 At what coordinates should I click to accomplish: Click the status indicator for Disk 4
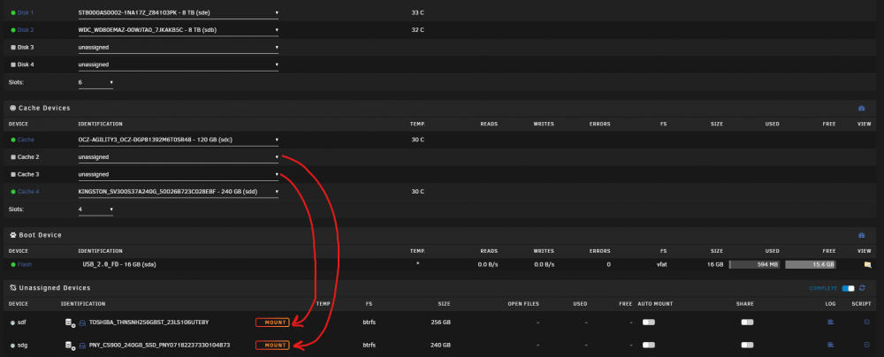(x=13, y=65)
